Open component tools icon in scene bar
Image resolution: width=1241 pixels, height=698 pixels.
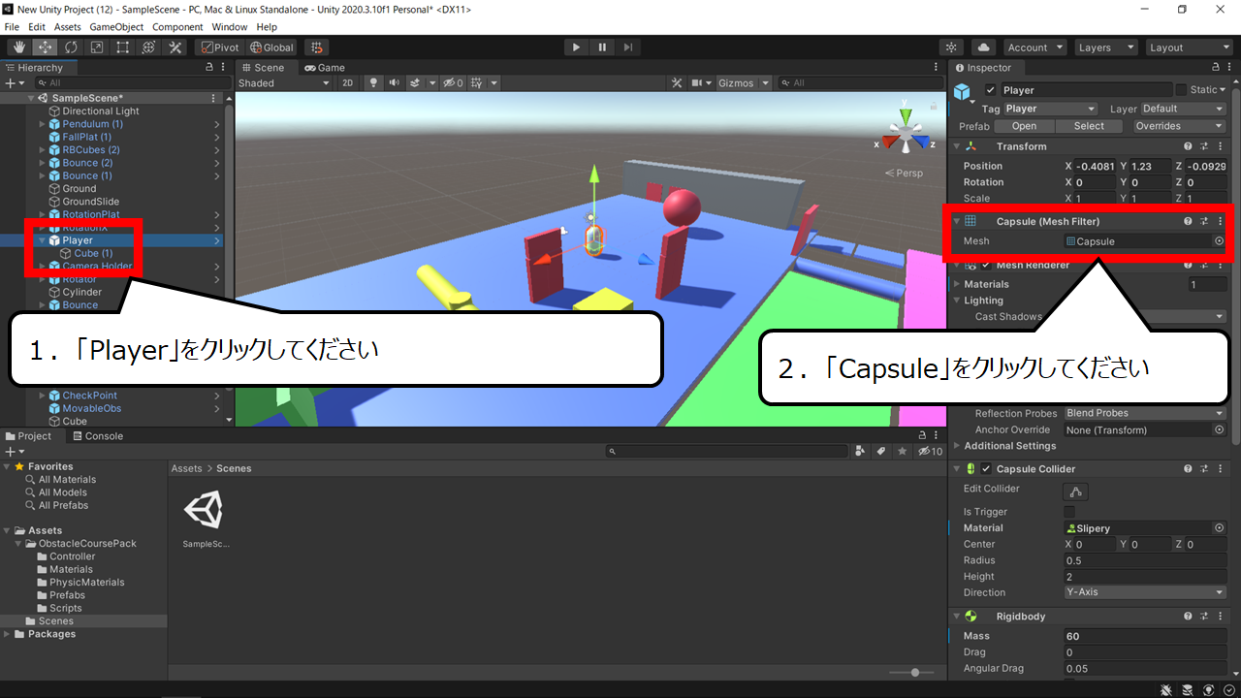[679, 83]
